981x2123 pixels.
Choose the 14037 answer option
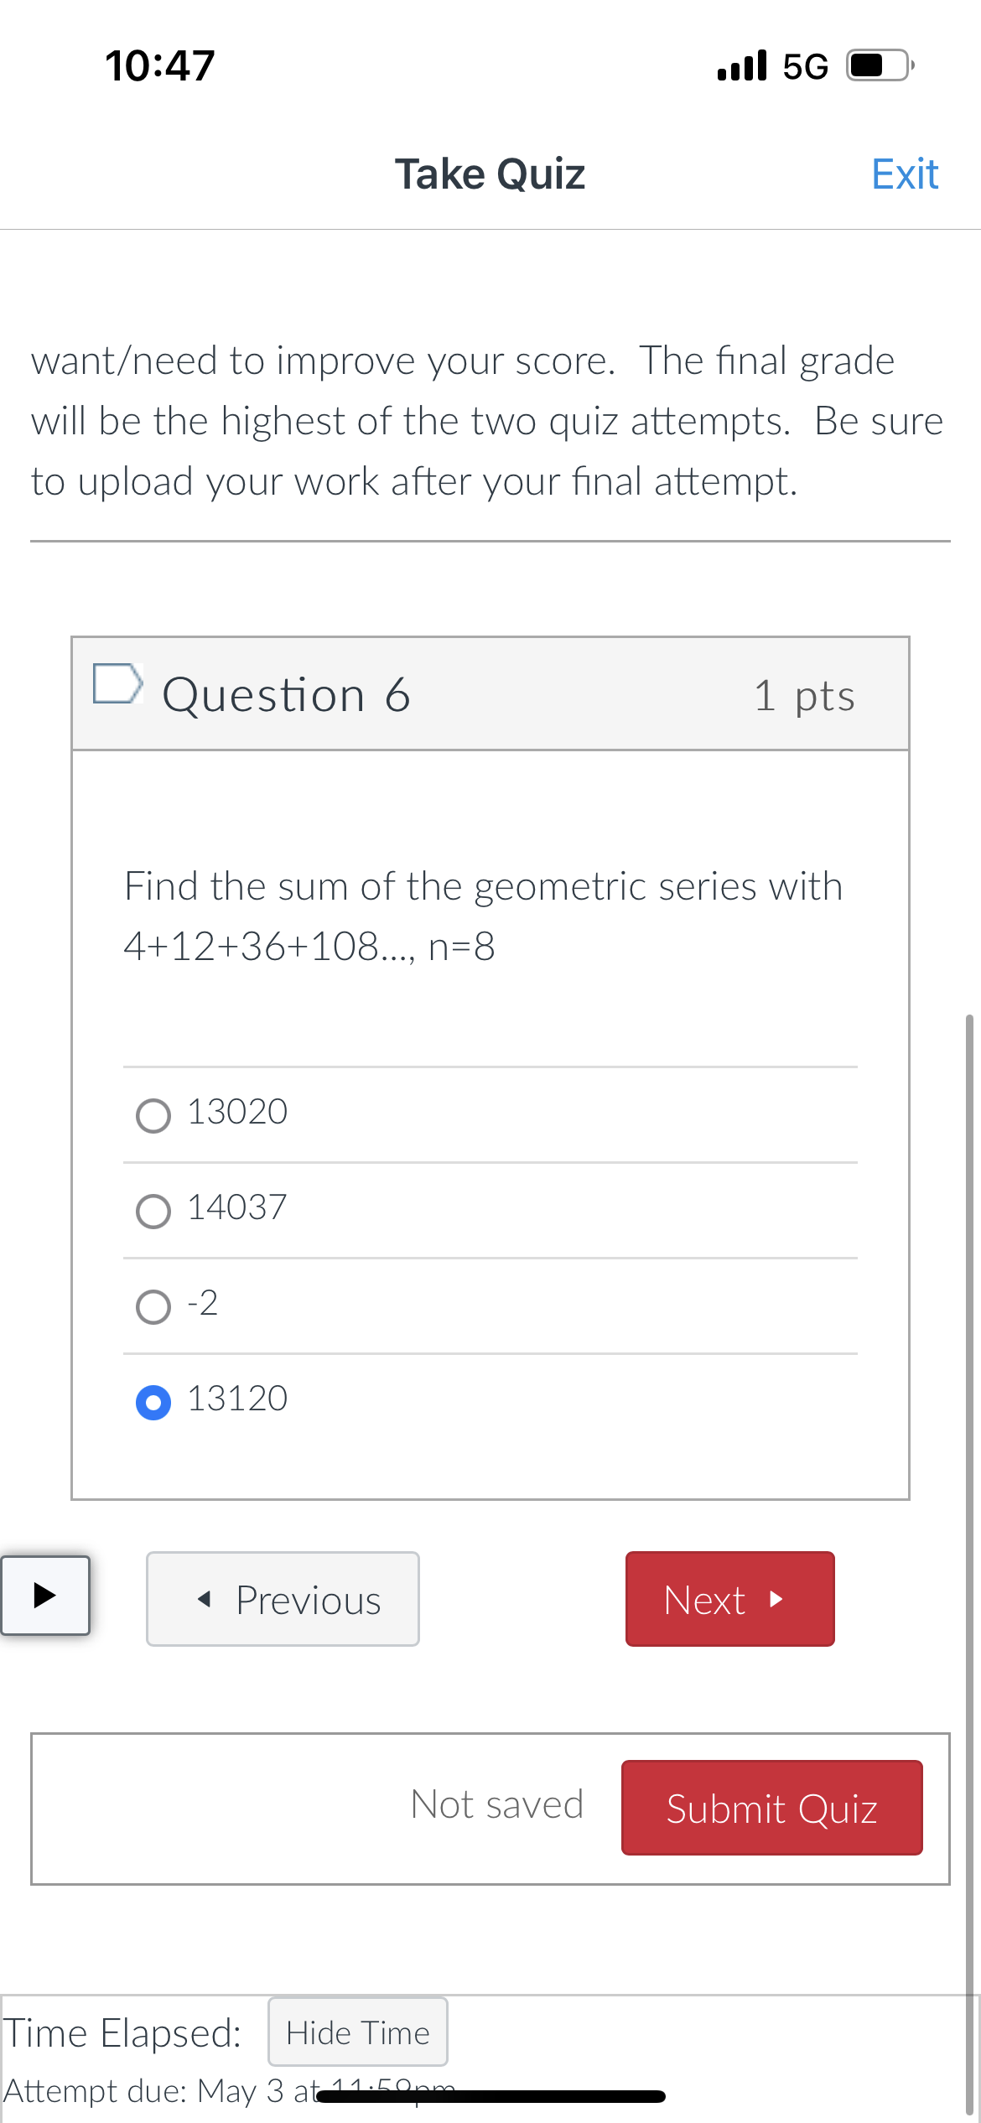pyautogui.click(x=153, y=1211)
